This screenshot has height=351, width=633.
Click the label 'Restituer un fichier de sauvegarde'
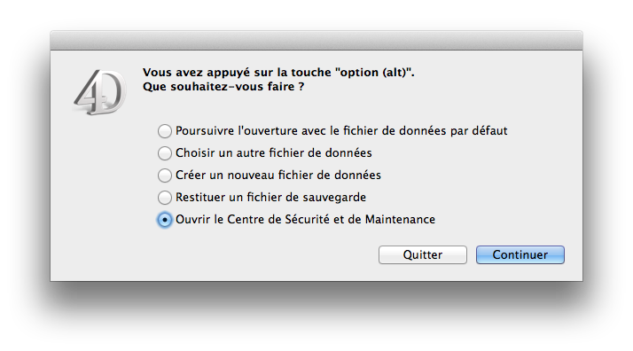271,198
